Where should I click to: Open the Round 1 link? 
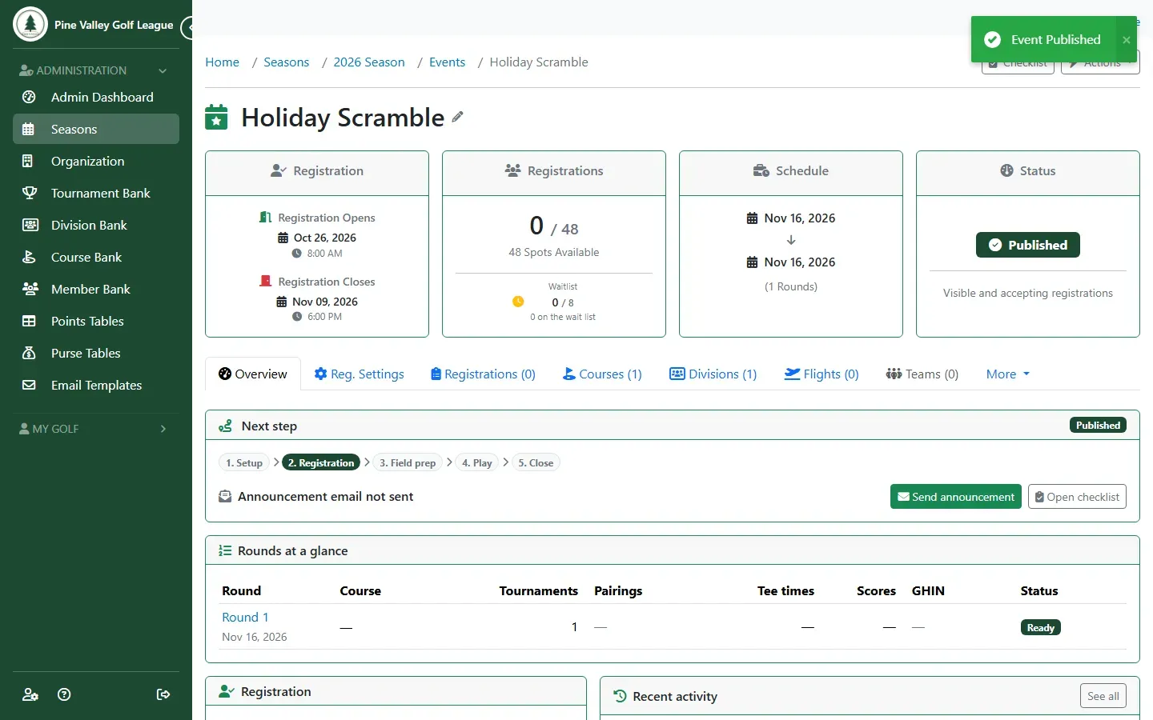click(245, 617)
